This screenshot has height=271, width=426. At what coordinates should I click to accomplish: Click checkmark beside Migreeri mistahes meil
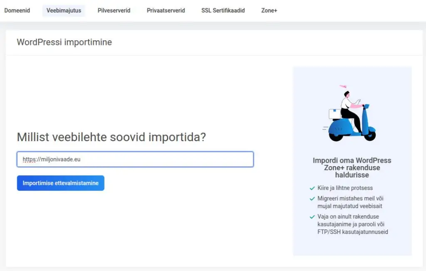tap(312, 199)
